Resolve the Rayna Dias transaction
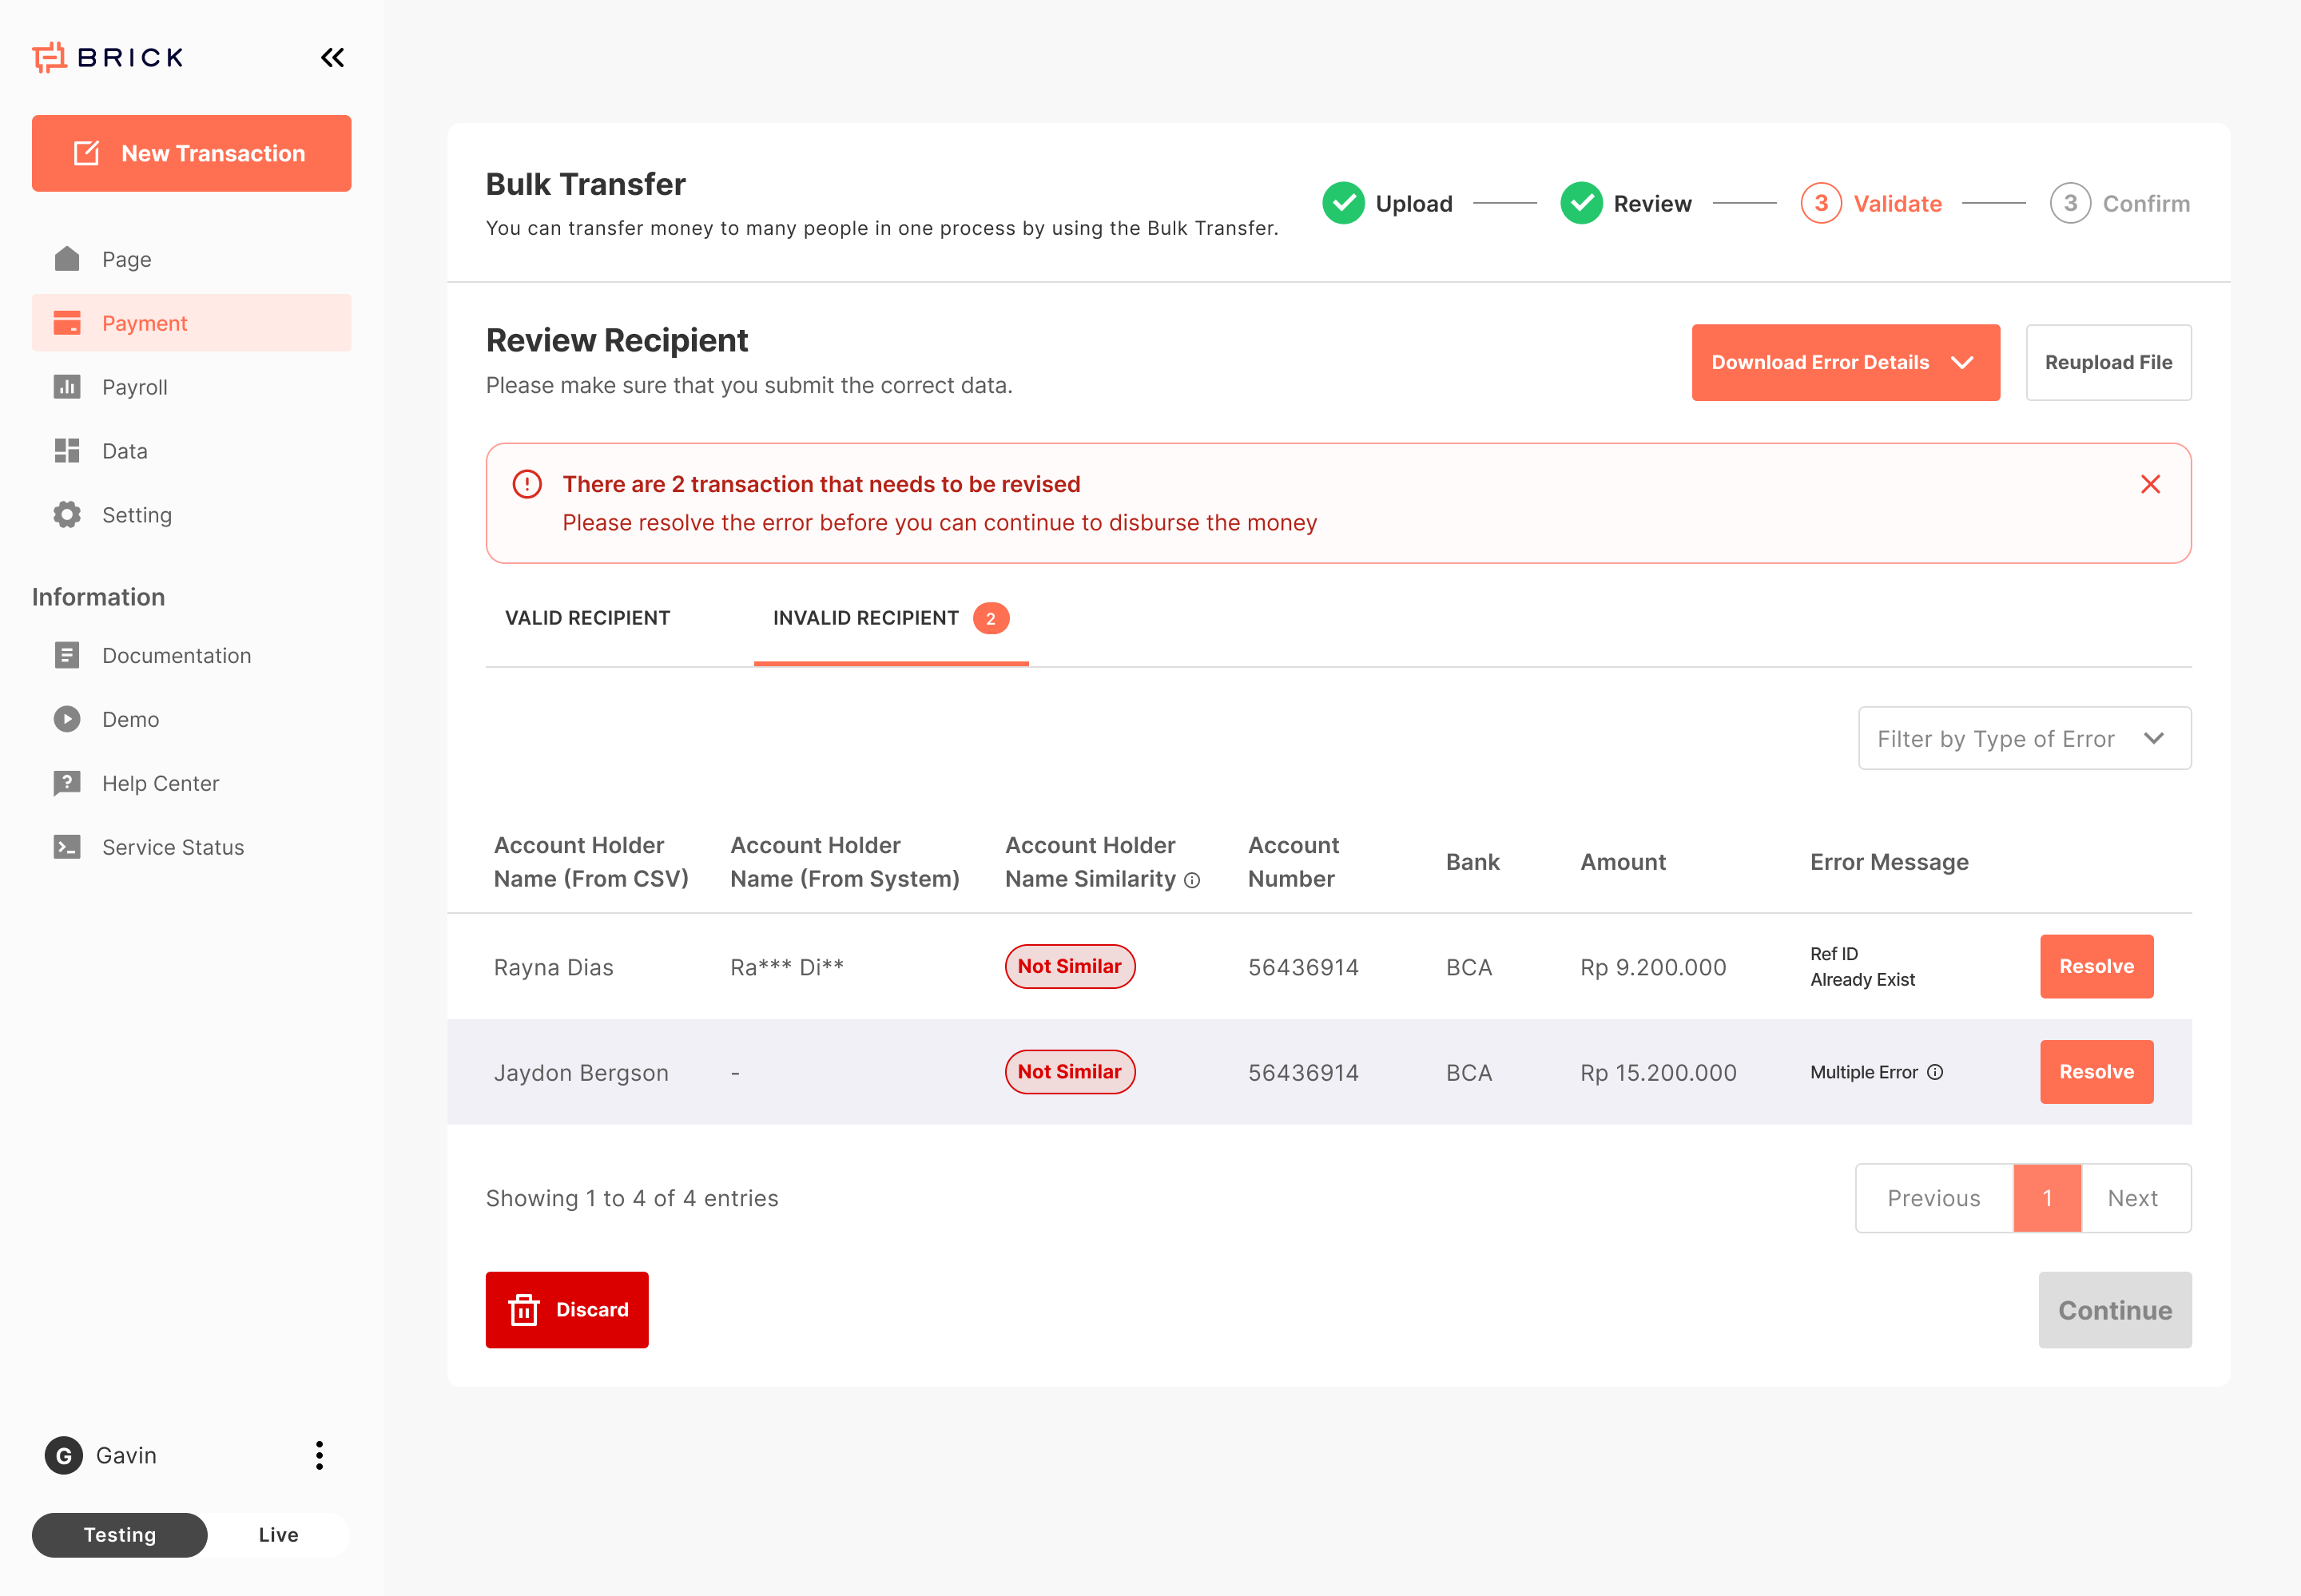Screen dimensions: 2301x1596 point(2095,966)
